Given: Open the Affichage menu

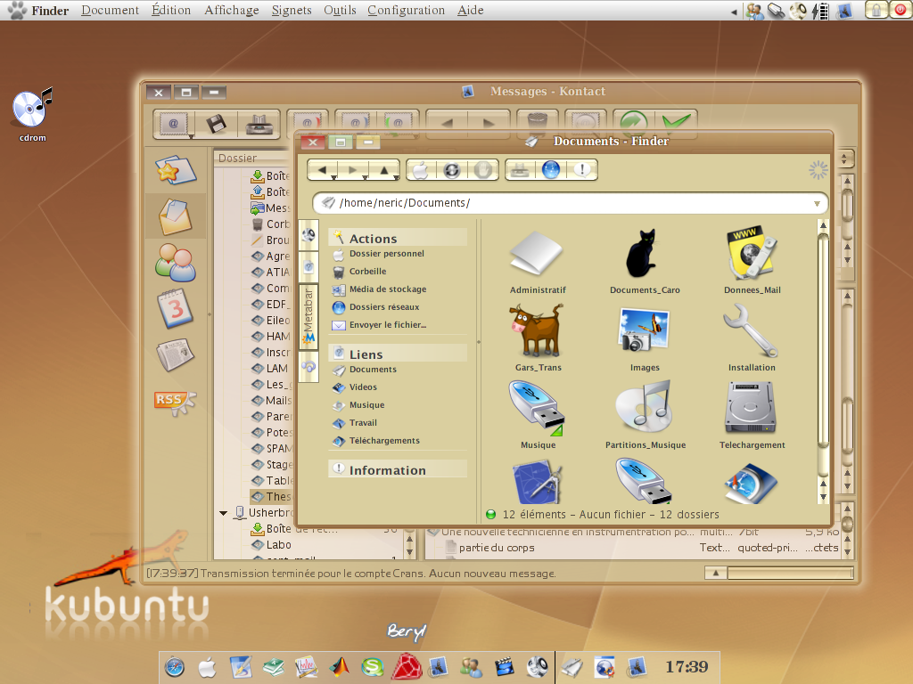Looking at the screenshot, I should coord(231,10).
